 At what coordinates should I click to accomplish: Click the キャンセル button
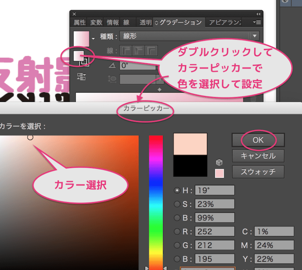point(258,156)
